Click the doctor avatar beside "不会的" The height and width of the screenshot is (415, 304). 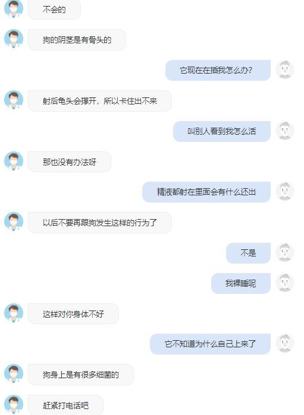(14, 9)
